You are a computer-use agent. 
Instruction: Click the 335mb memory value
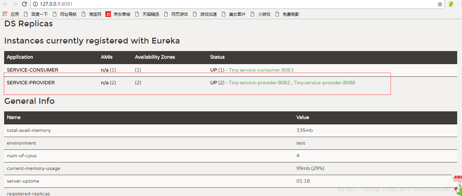pyautogui.click(x=305, y=130)
